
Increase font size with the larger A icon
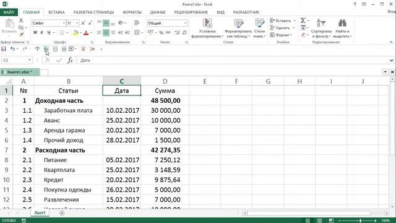tap(83, 23)
